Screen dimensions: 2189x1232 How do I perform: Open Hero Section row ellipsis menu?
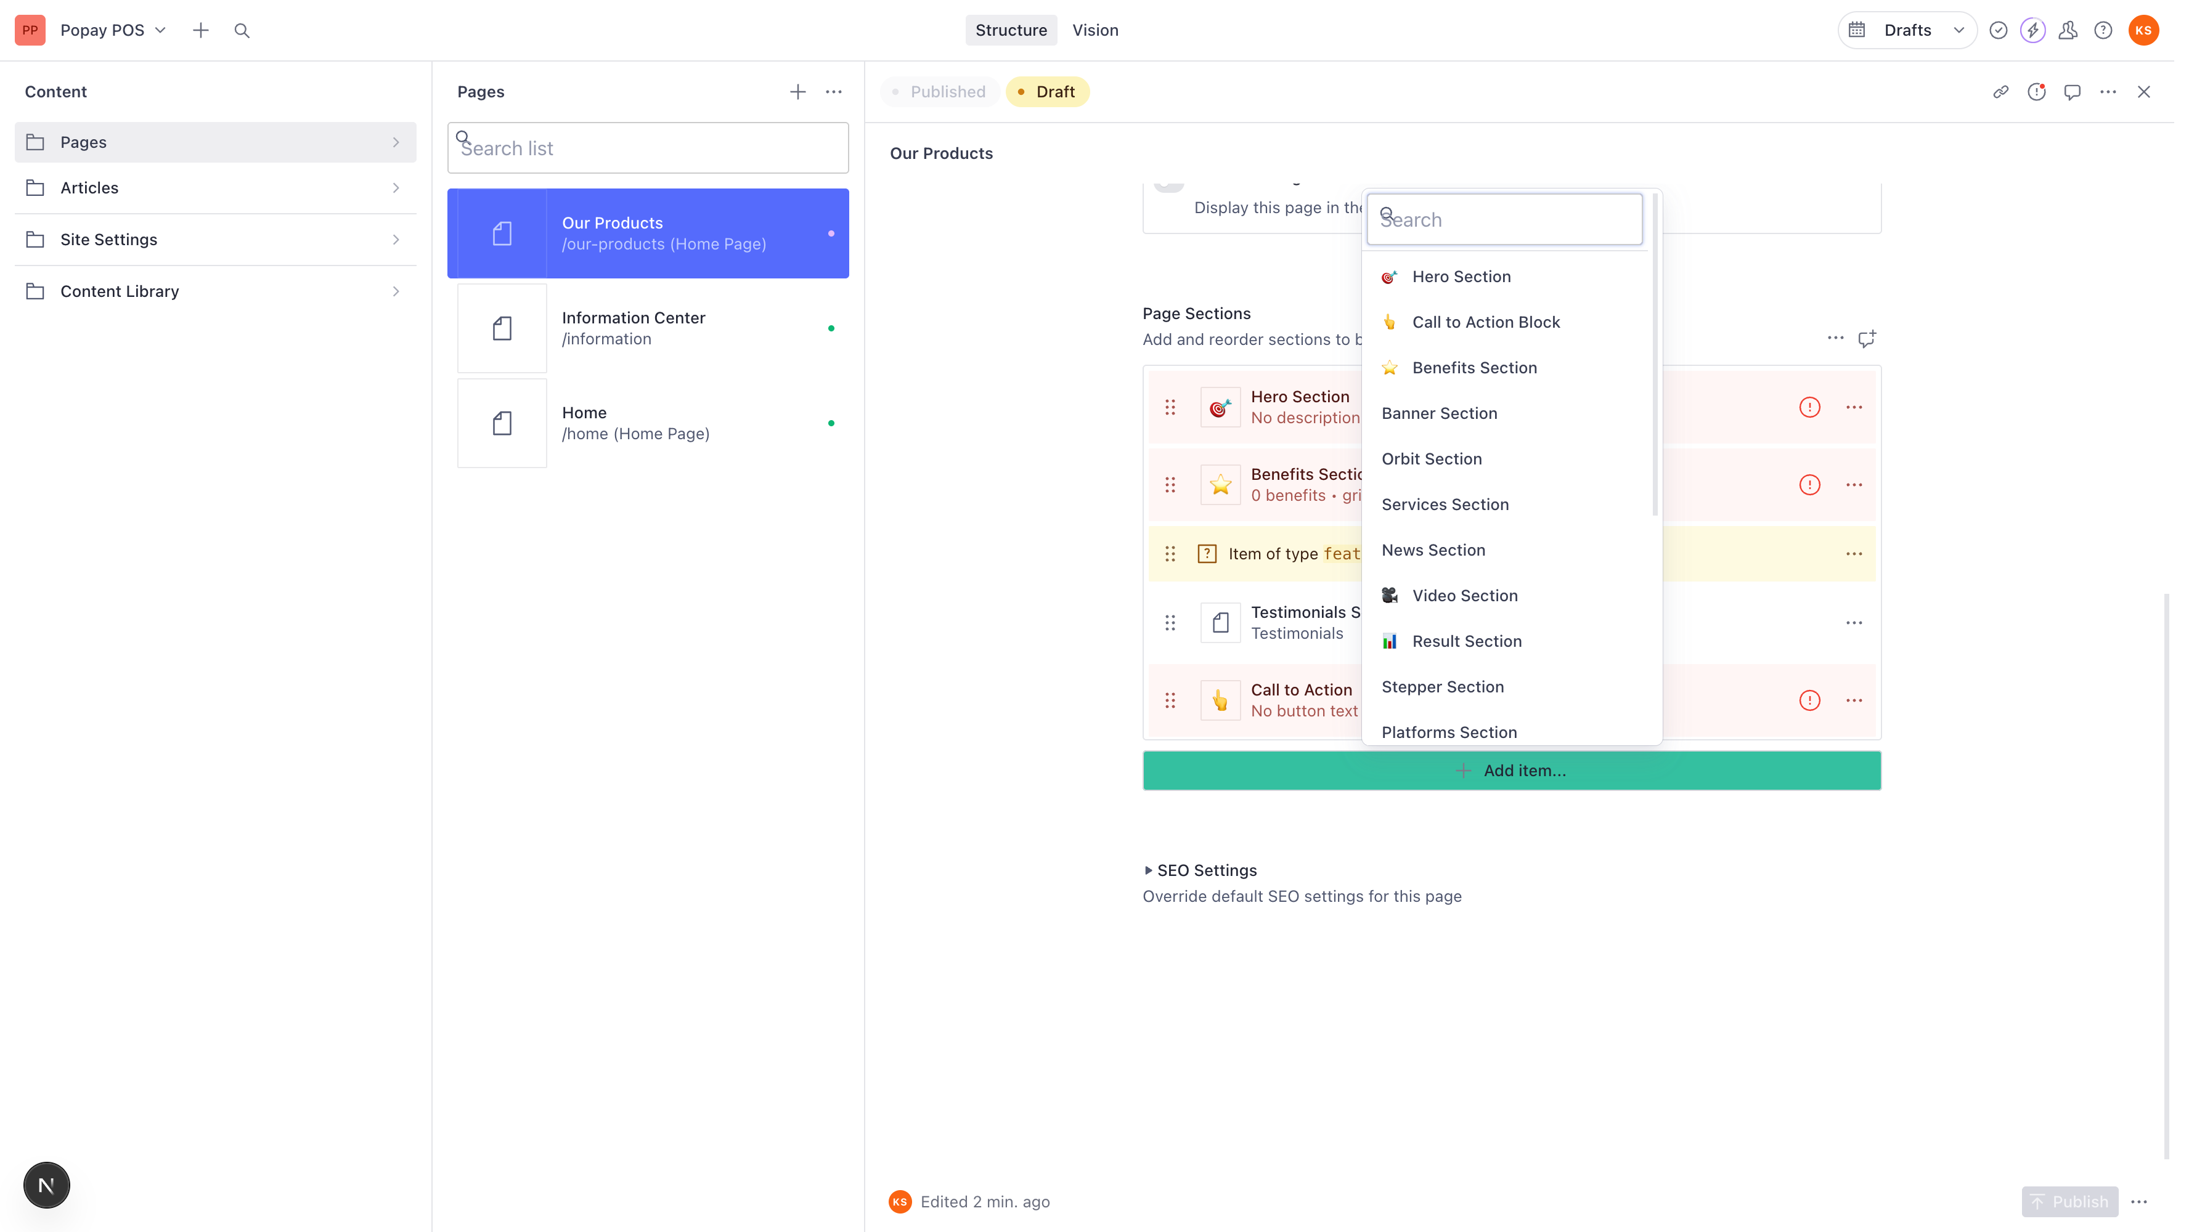coord(1853,407)
